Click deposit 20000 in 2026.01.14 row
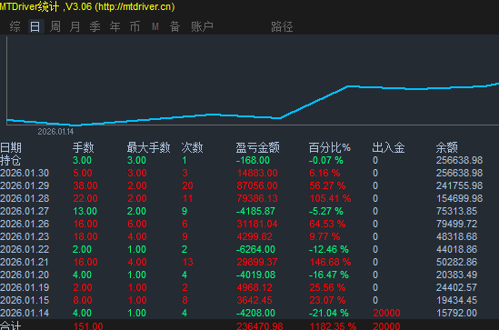 pos(386,313)
